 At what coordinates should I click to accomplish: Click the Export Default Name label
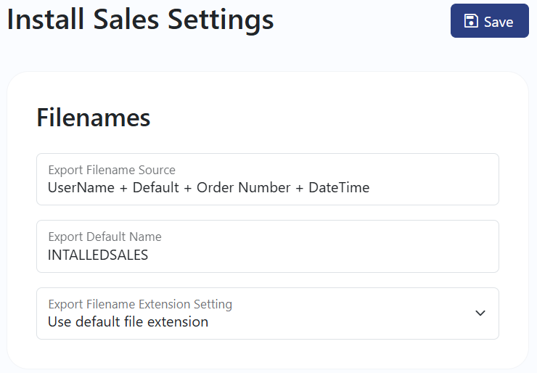[104, 237]
